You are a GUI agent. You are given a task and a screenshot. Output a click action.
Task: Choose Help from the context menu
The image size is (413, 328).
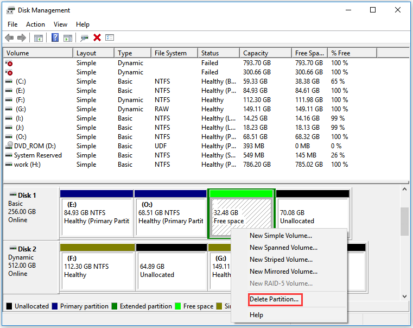[257, 315]
